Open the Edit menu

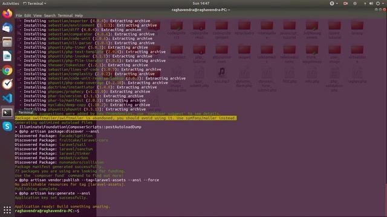coord(27,16)
